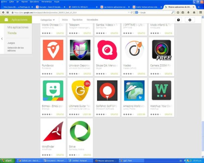Open the Windfinder app icon
Viewport: 204px width, 163px height.
53,131
